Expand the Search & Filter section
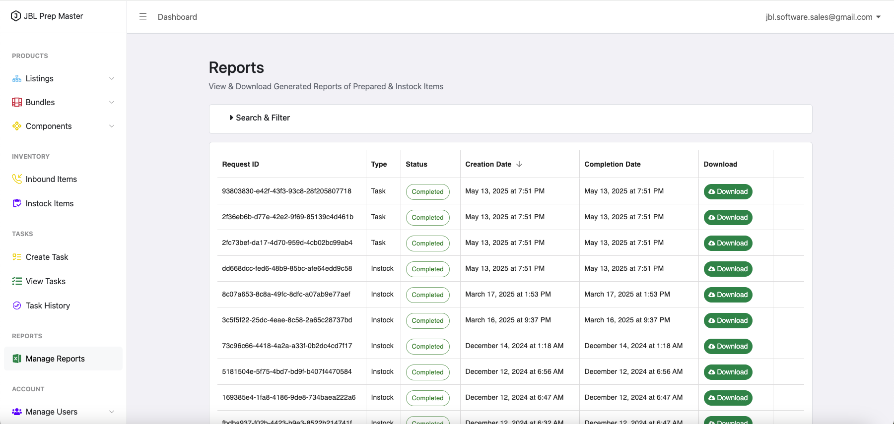This screenshot has width=894, height=424. pyautogui.click(x=260, y=118)
